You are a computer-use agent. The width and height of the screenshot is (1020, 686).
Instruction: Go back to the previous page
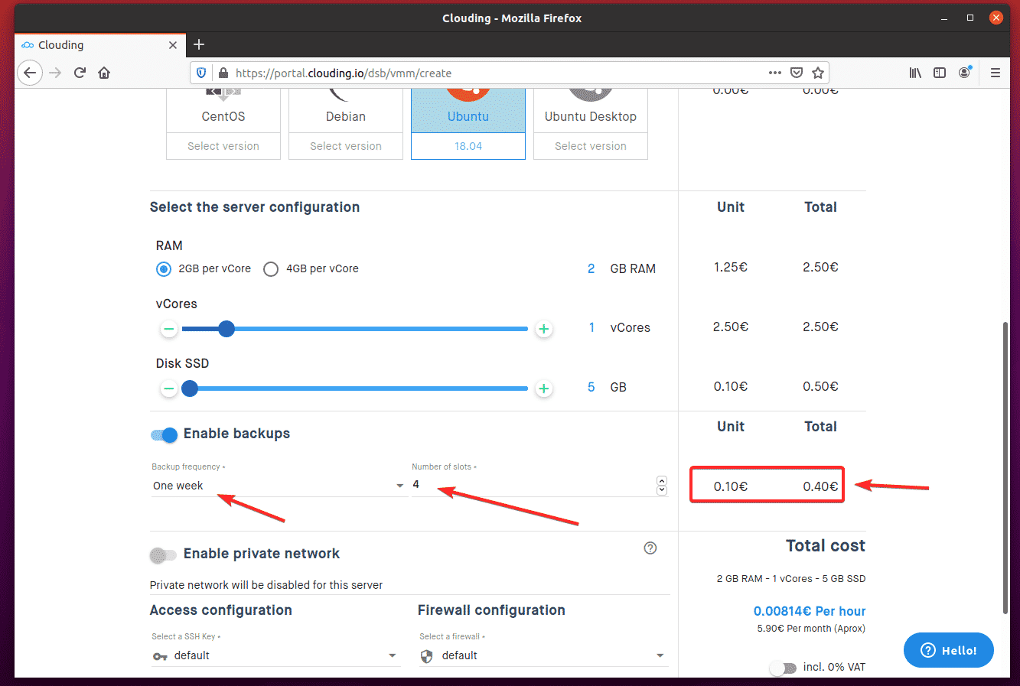click(x=30, y=73)
